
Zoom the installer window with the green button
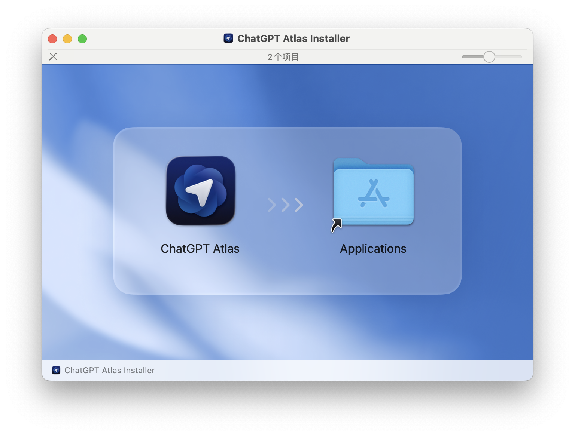[x=82, y=39]
